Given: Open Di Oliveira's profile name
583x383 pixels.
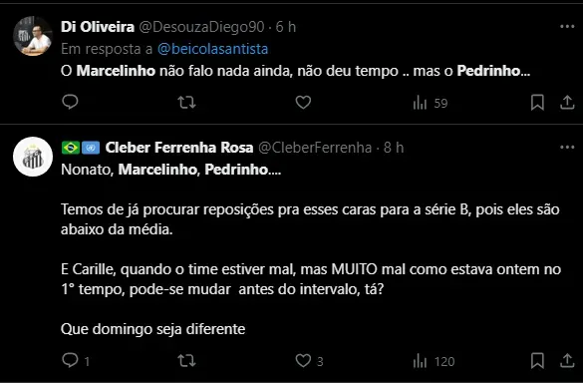Looking at the screenshot, I should 98,27.
